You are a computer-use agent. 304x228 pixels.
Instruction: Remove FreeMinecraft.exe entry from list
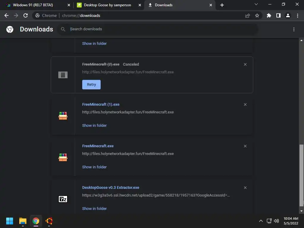pos(245,146)
